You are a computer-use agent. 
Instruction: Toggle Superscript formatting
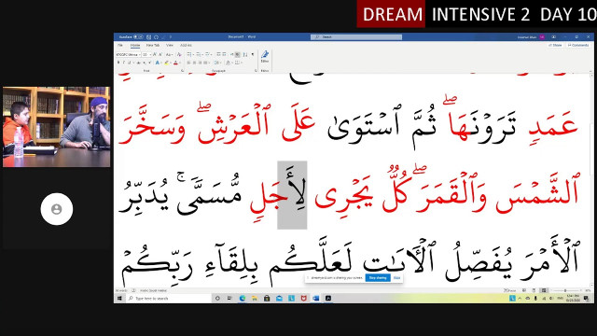(149, 63)
